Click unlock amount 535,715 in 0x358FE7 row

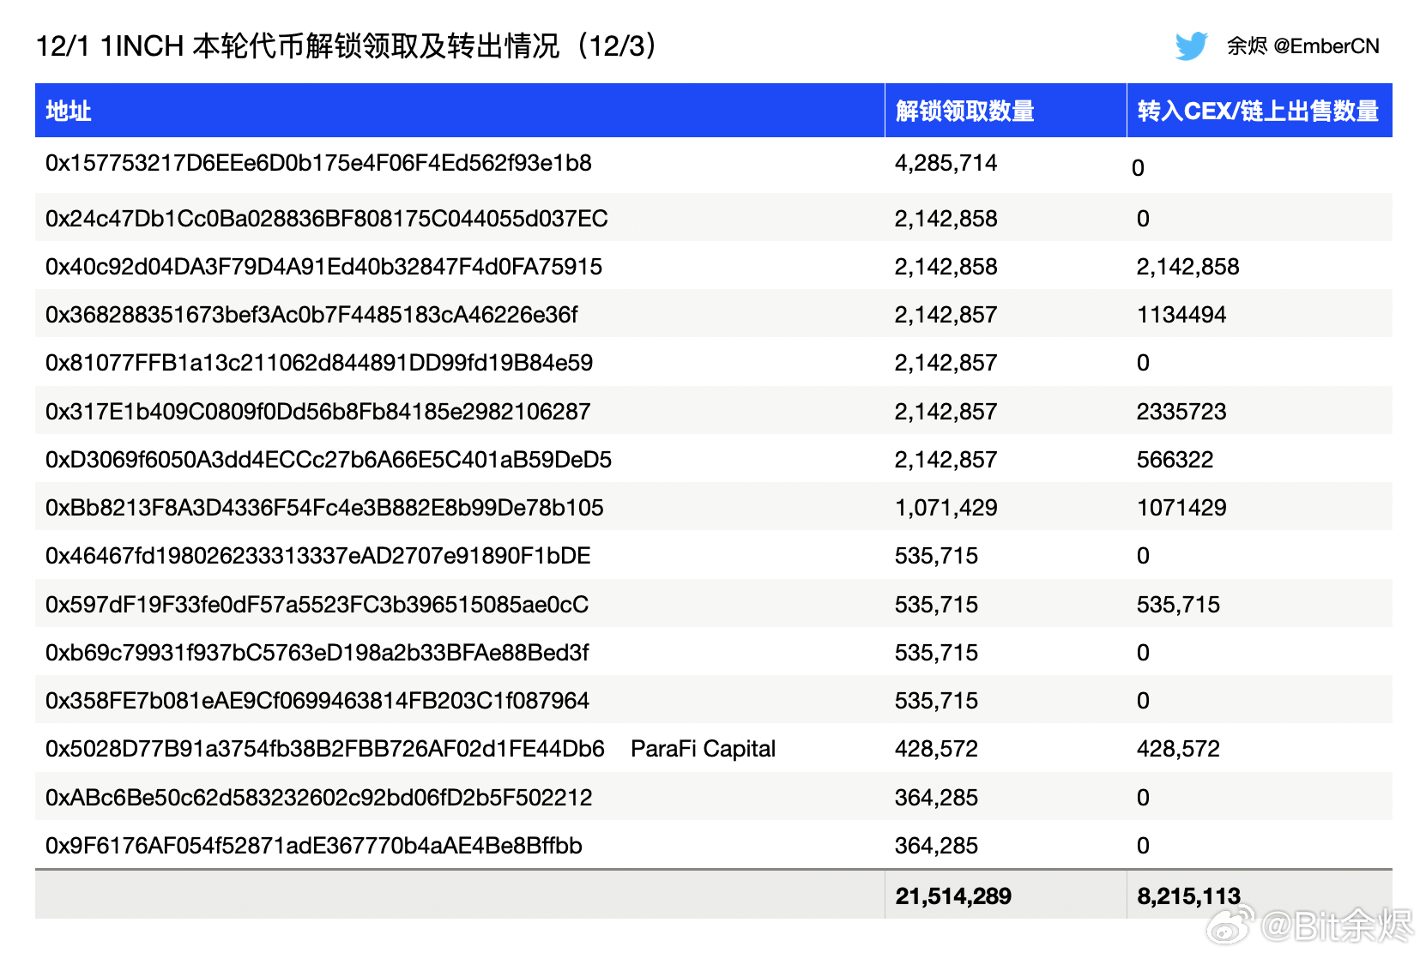click(936, 701)
